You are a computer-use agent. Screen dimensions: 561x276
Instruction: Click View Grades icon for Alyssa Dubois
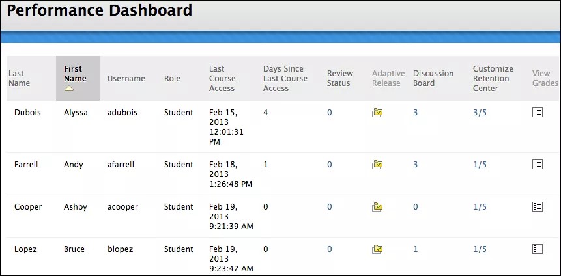coord(537,113)
